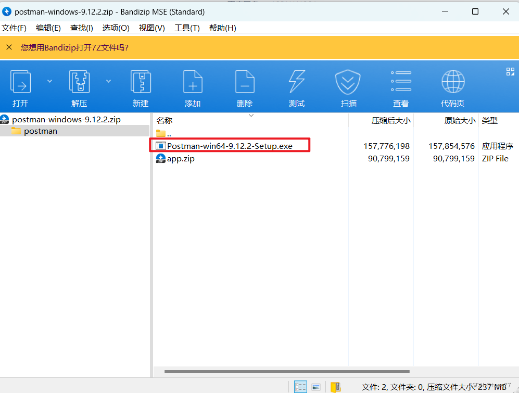
Task: Click the yellow archive icon in status bar
Action: tap(335, 387)
